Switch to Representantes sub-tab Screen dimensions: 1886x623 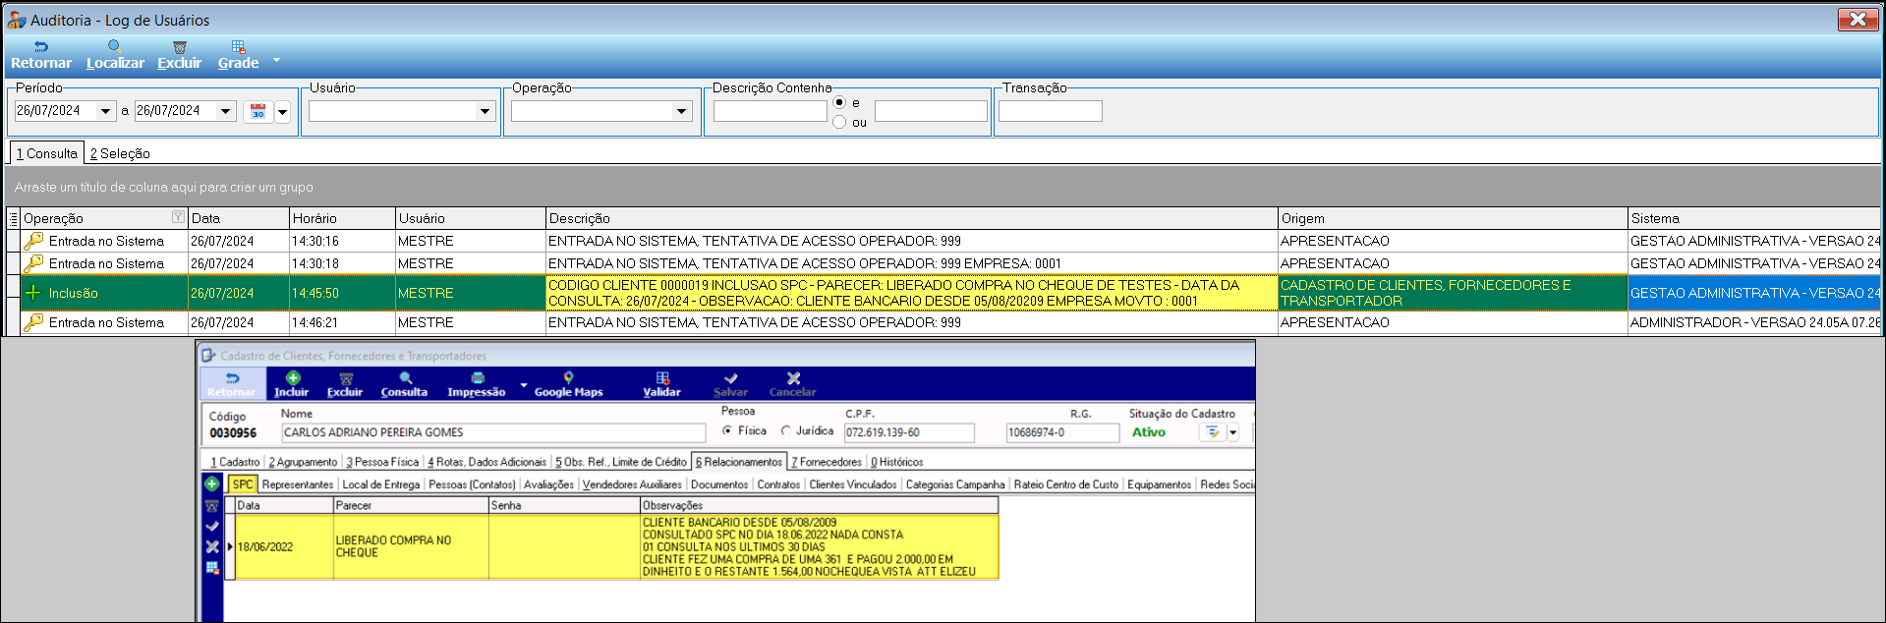pyautogui.click(x=298, y=484)
